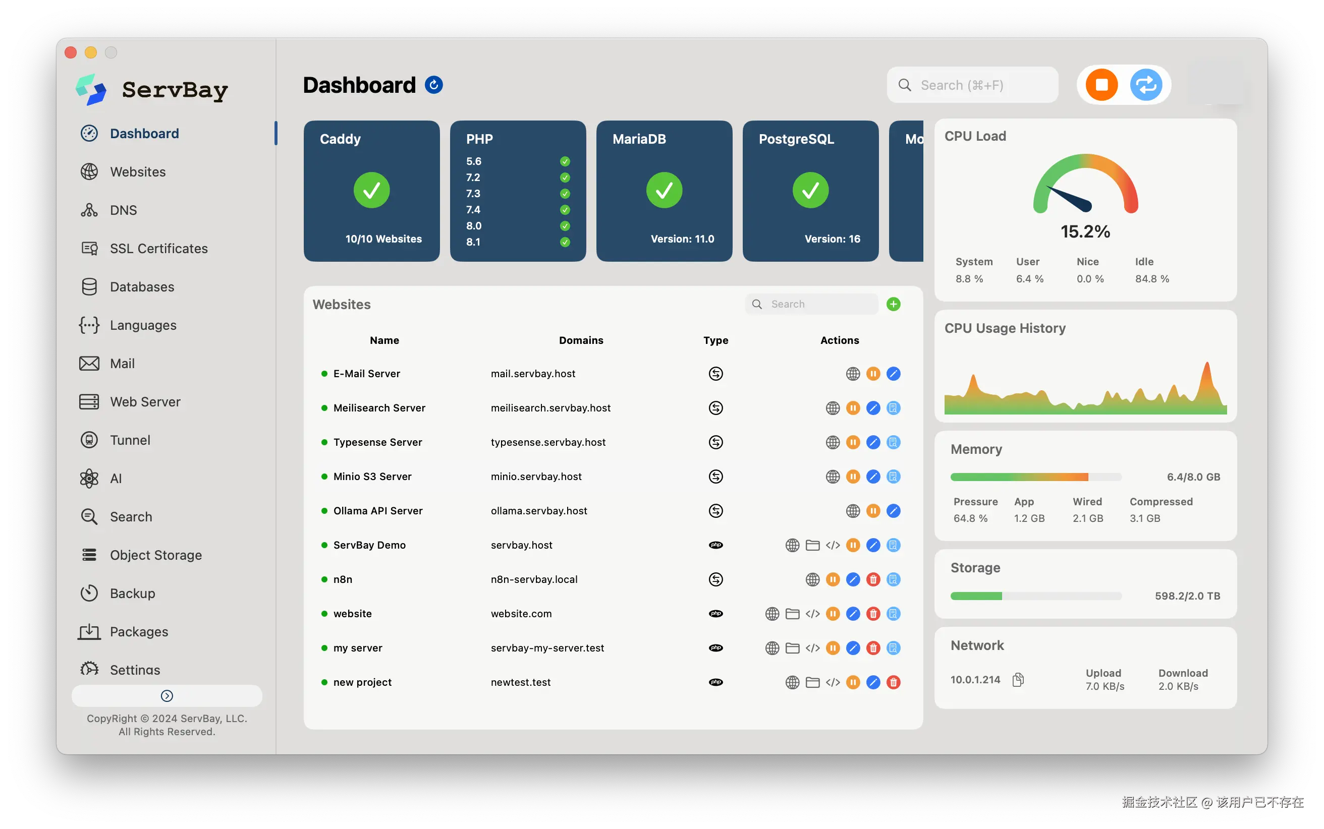Copy the IP address 10.0.1.214
Viewport: 1324px width, 829px height.
[1018, 680]
